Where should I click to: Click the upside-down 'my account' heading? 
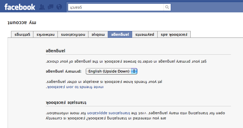(22, 23)
